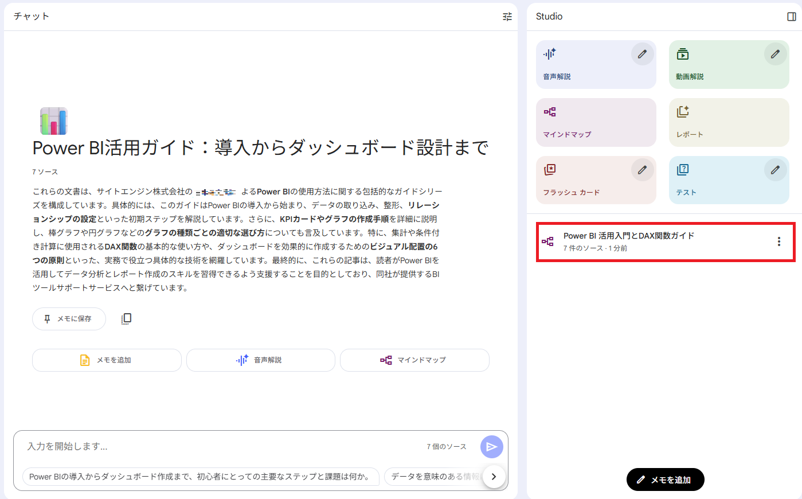Generate 動画解説 from Studio card
802x499 pixels.
(x=729, y=64)
